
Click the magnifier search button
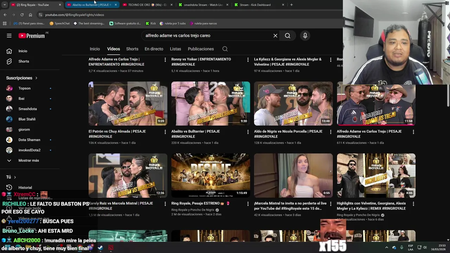288,35
